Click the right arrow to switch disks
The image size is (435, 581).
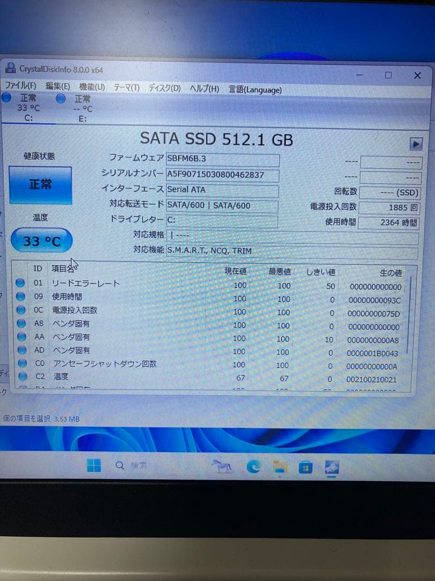pos(416,143)
